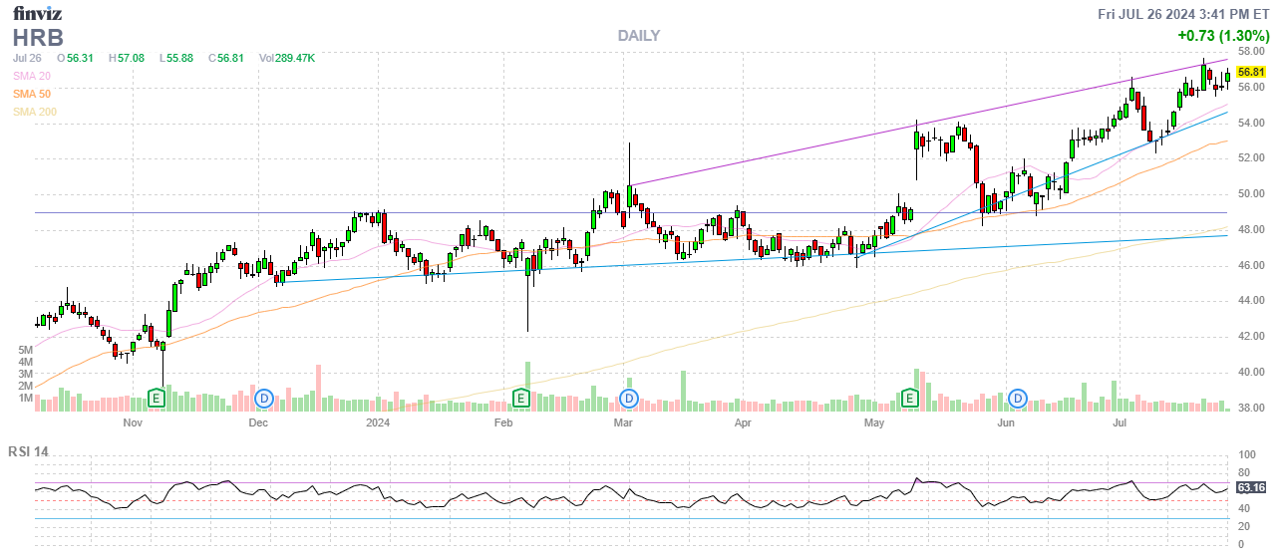Click the SMA 200 legend label
Screen dimensions: 1283x560
coord(35,112)
